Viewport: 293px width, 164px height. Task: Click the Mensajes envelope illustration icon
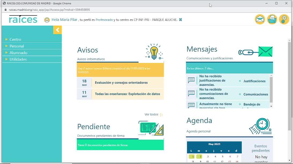256,52
